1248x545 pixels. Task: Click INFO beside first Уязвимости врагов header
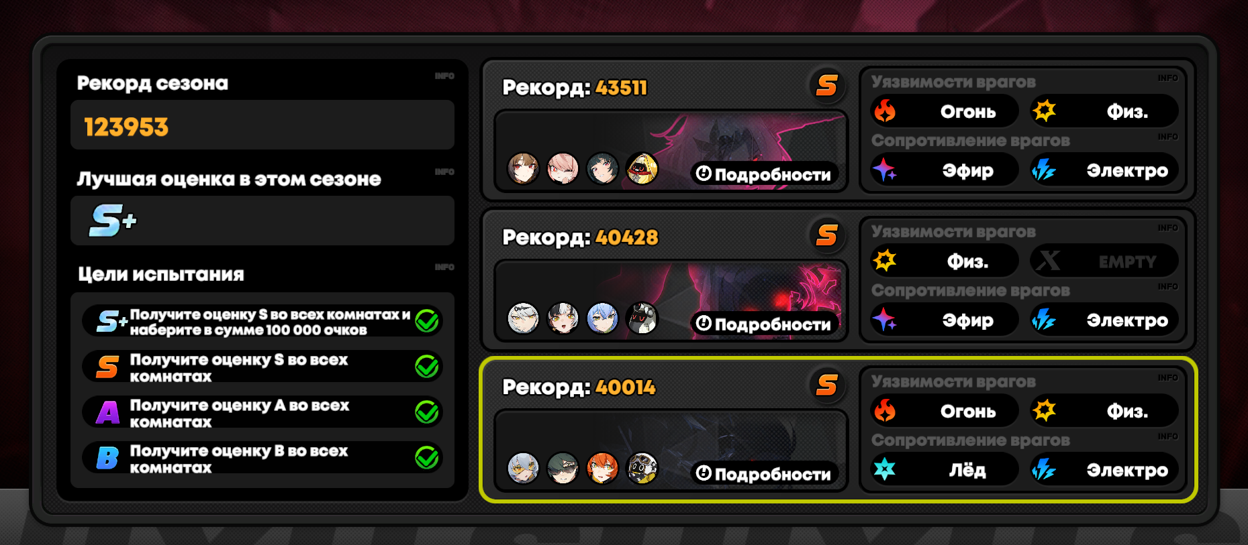coord(1167,78)
